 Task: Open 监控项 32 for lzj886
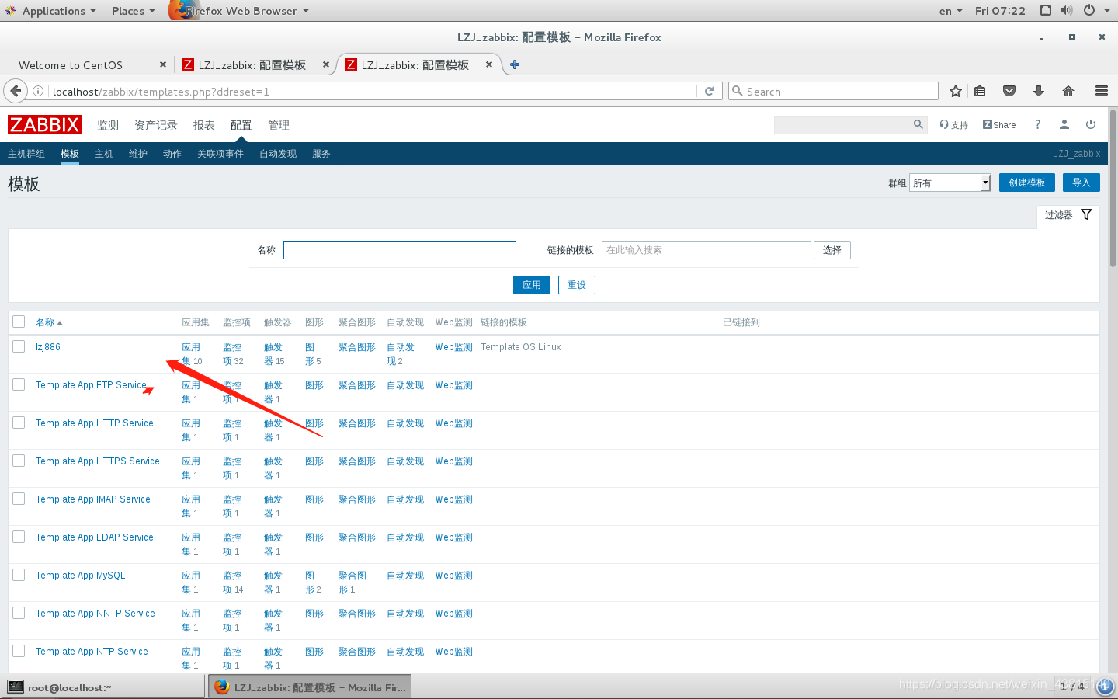tap(233, 354)
